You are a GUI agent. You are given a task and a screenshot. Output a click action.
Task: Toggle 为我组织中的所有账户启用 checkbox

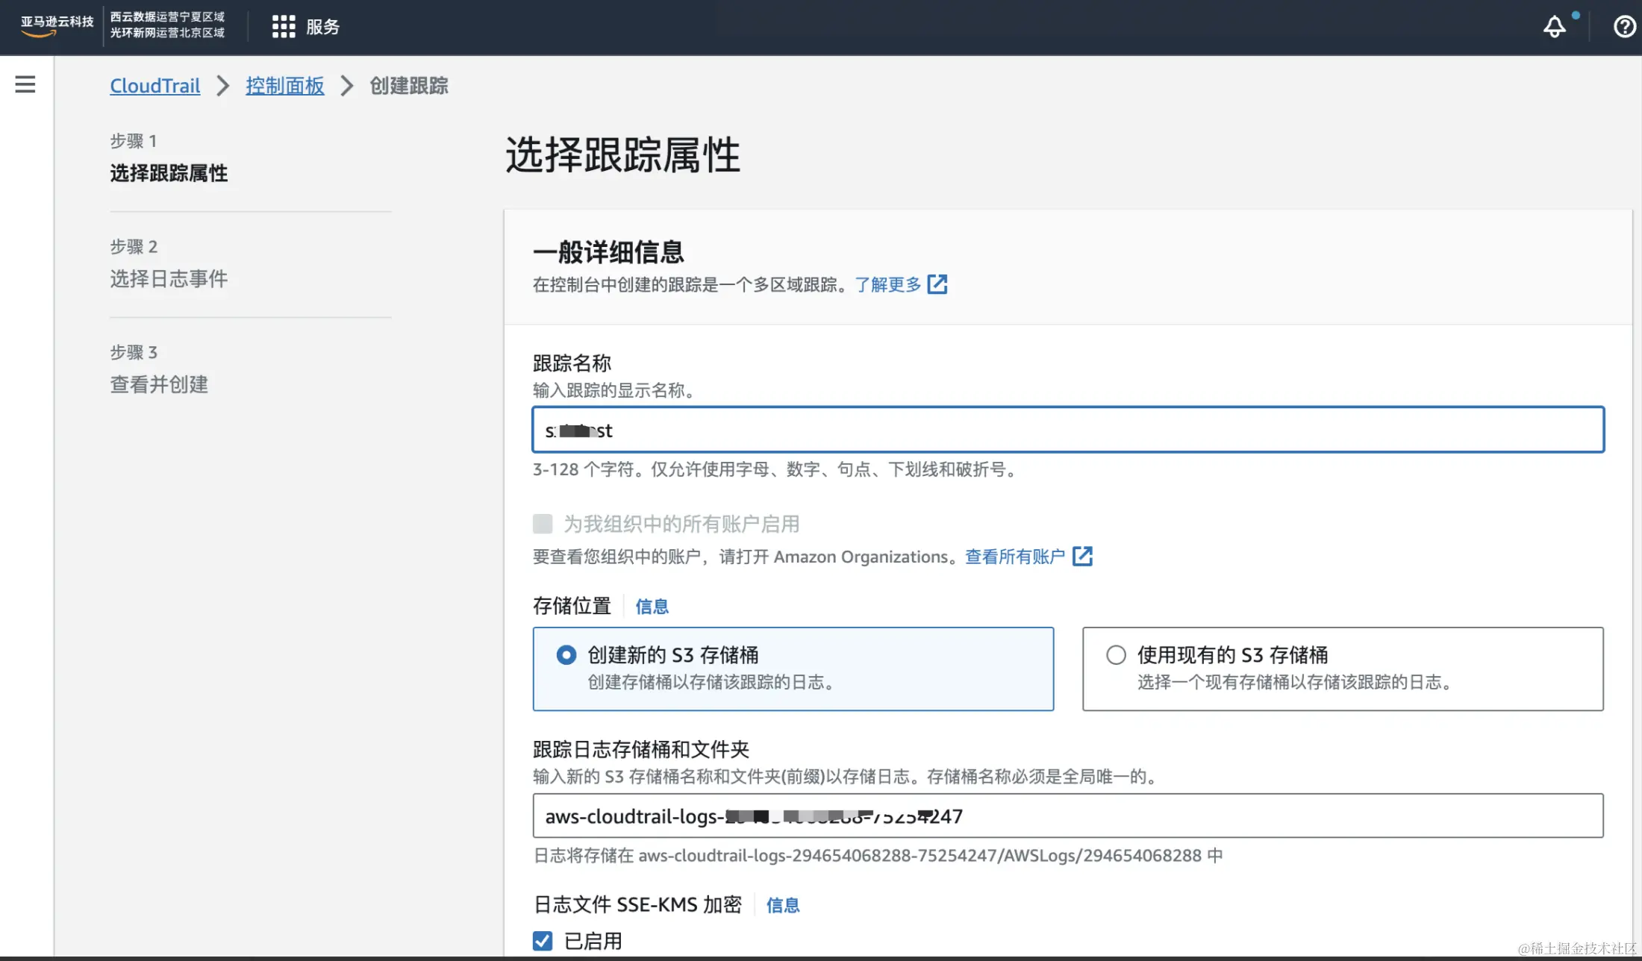click(543, 524)
